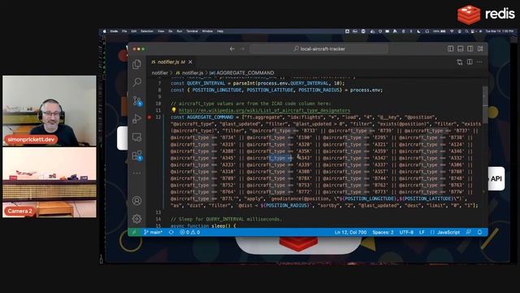520x293 pixels.
Task: Click the simonprickett.dev camera feed
Action: tap(50, 111)
